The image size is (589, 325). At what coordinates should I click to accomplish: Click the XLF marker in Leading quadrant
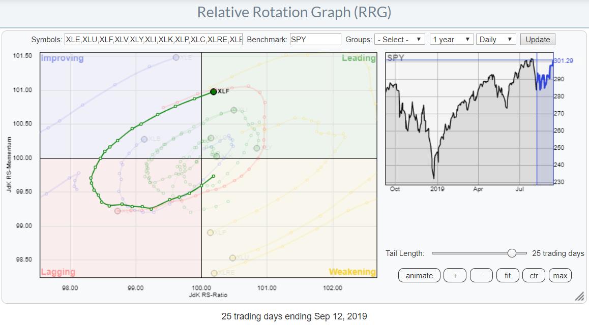coord(213,92)
